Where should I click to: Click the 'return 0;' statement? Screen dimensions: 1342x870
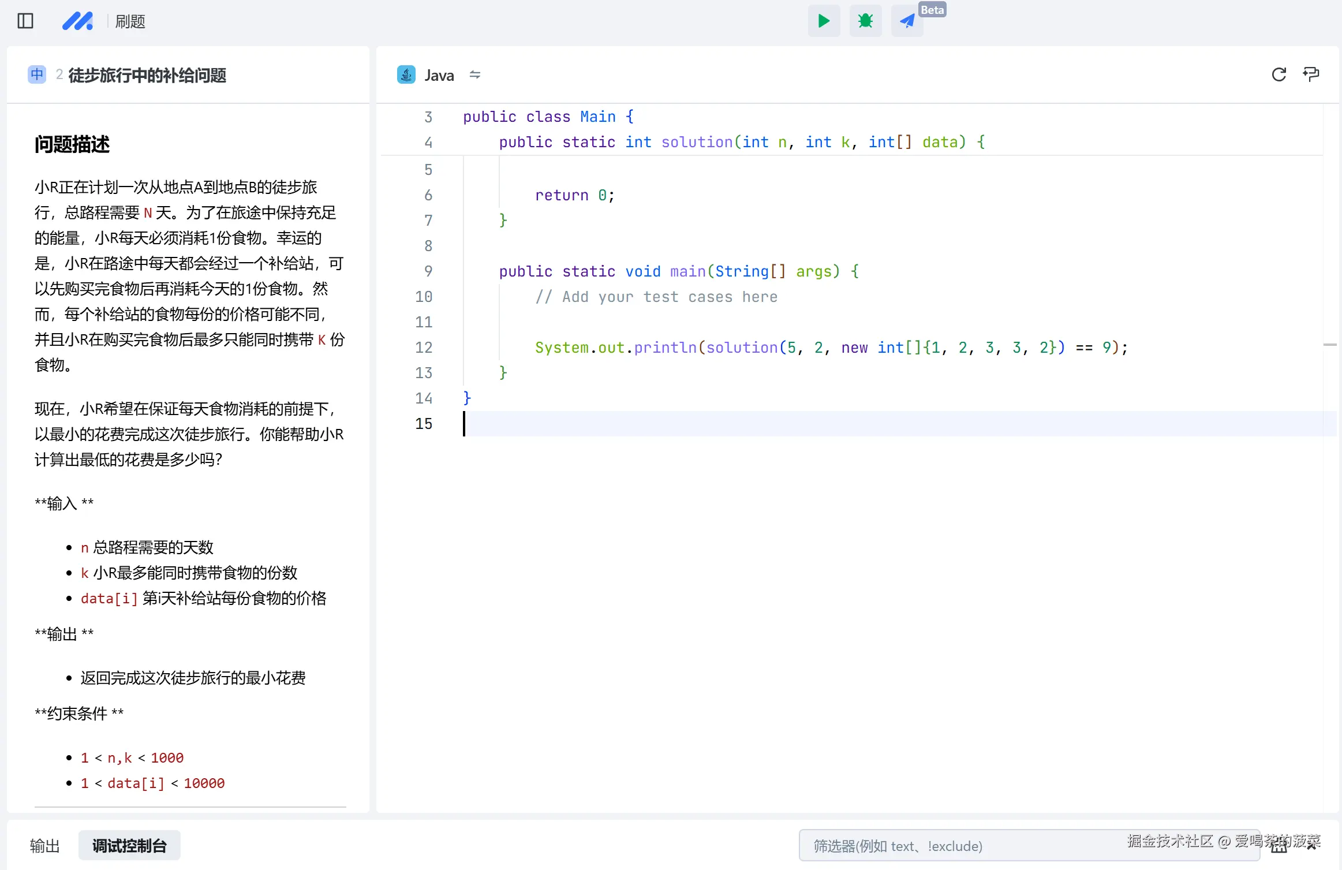click(575, 195)
